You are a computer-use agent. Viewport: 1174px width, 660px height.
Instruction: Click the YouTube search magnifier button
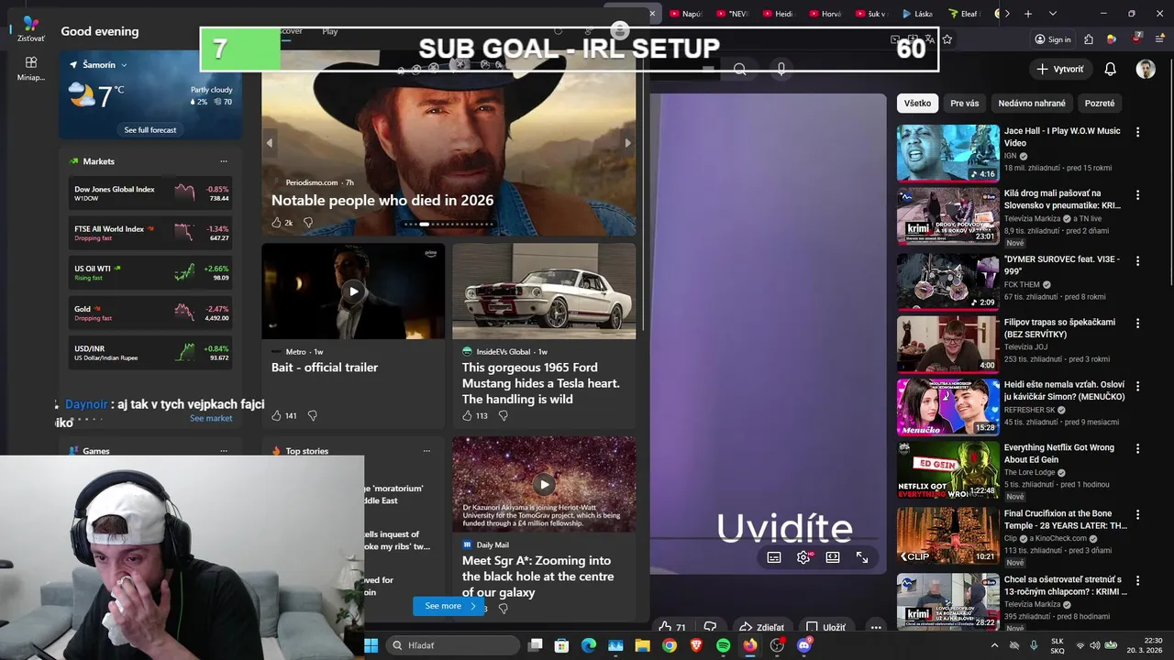click(x=739, y=69)
